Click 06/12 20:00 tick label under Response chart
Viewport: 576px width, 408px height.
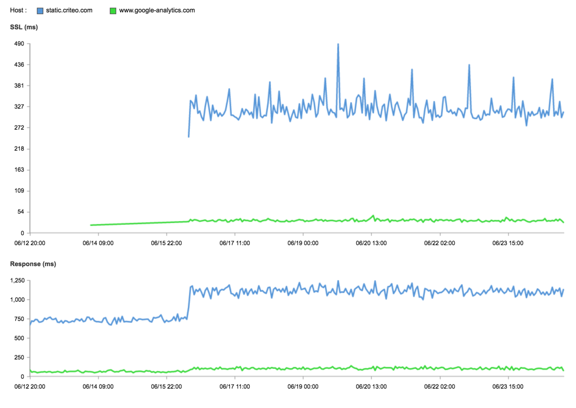30,386
